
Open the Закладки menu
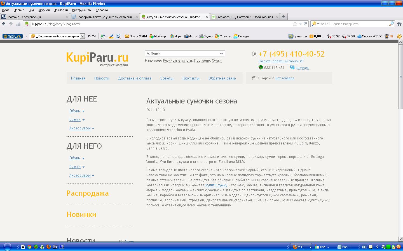point(61,10)
